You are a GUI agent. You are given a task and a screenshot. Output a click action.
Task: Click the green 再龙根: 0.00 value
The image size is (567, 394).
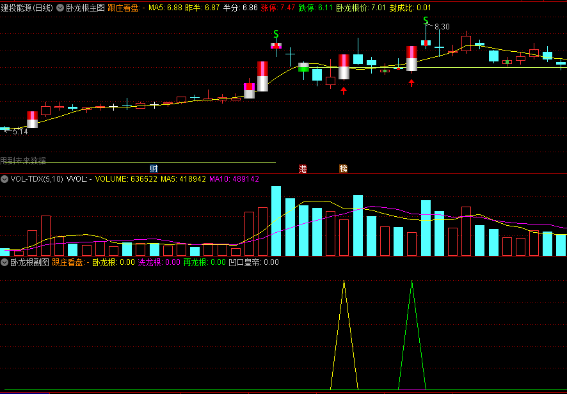[x=204, y=262]
